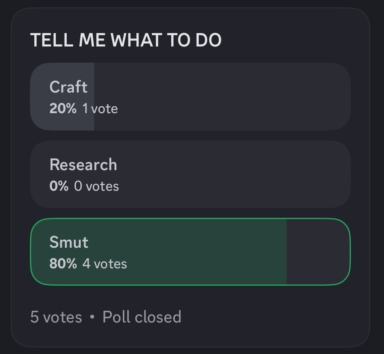View total "5 votes" at the poll footer
The image size is (384, 354).
pos(56,317)
